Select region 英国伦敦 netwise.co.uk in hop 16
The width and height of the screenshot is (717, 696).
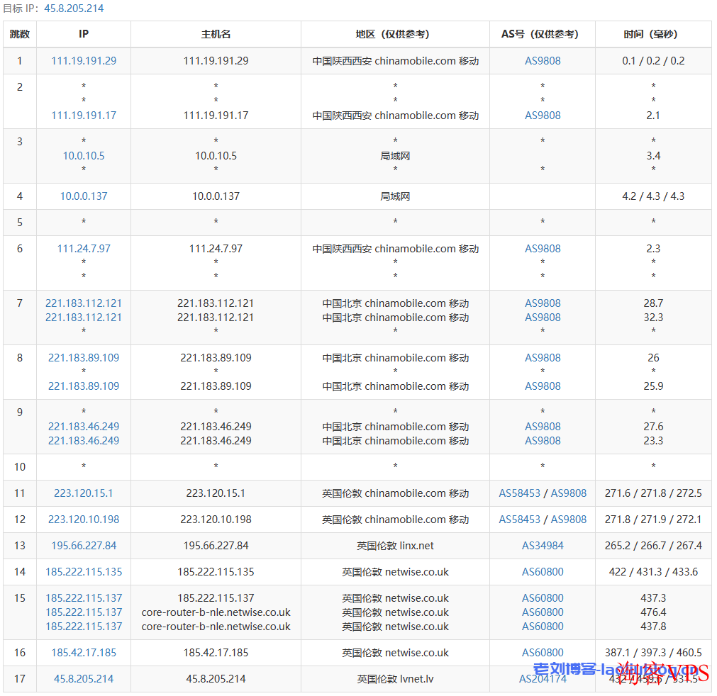[x=395, y=653]
